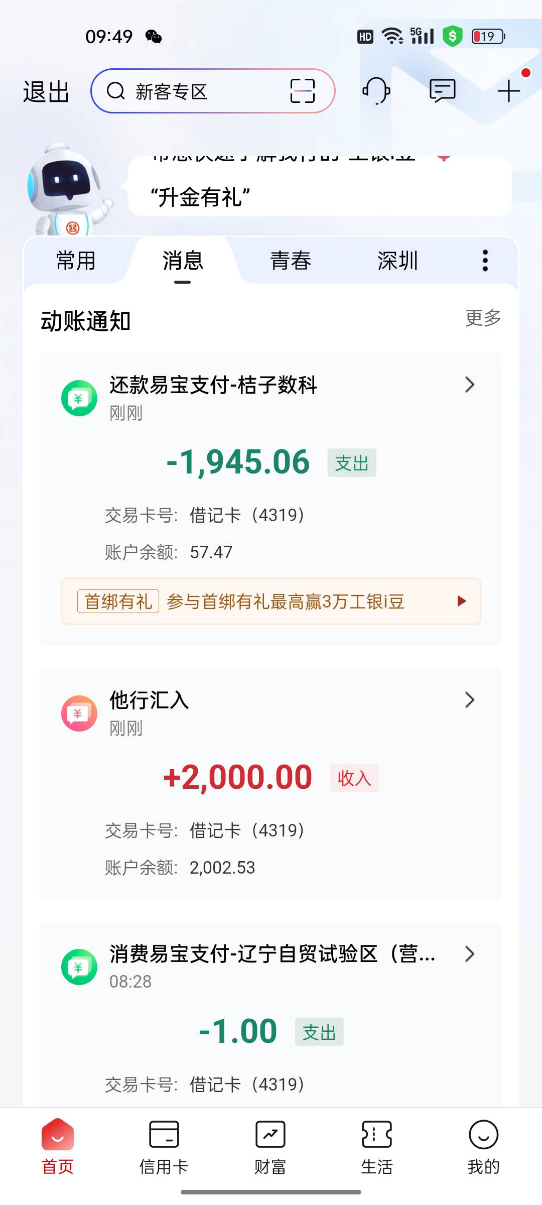Switch to the 深圳 tab
The image size is (542, 1205).
click(x=397, y=261)
